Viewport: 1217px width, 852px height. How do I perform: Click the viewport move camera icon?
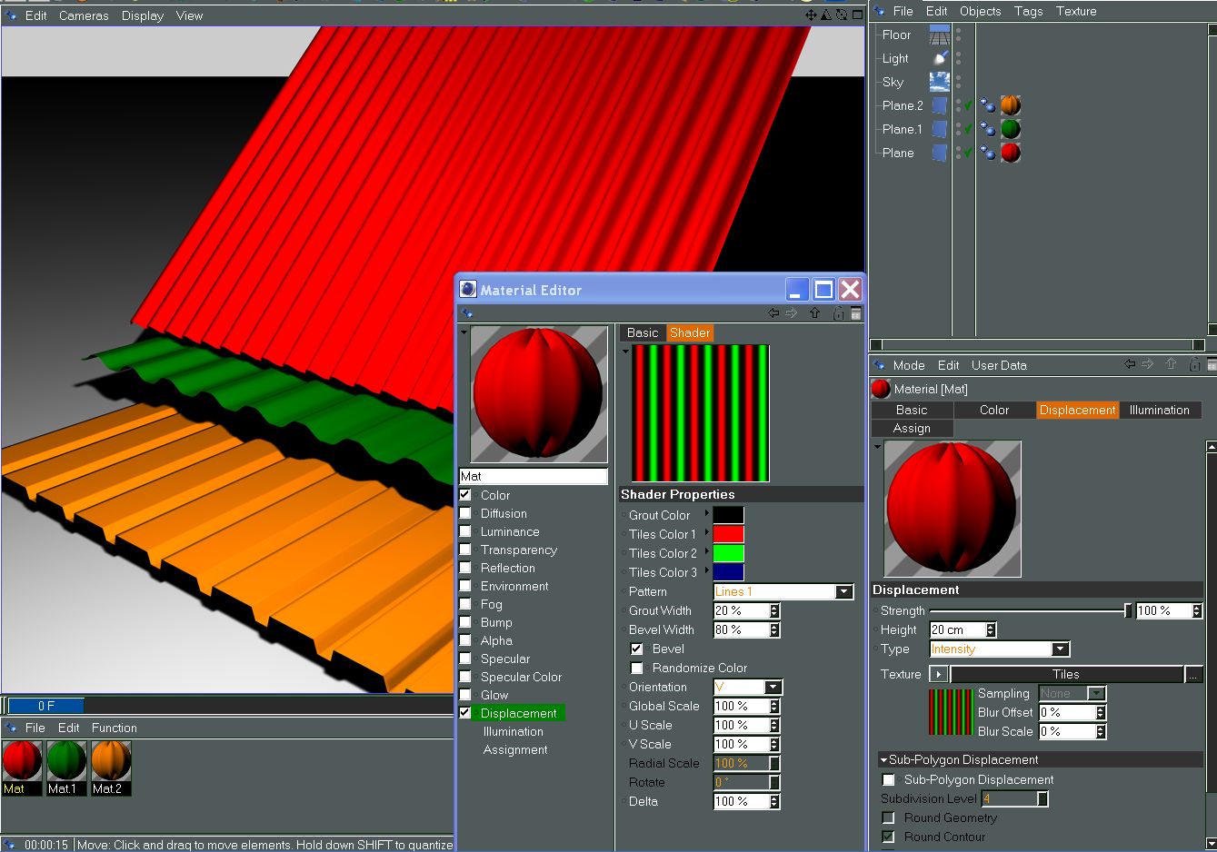811,15
